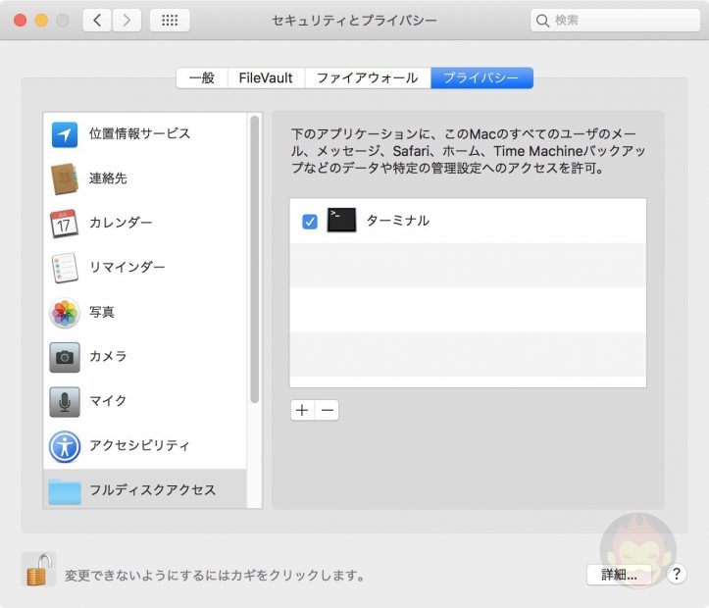Open the Accessibility figure icon

(65, 446)
